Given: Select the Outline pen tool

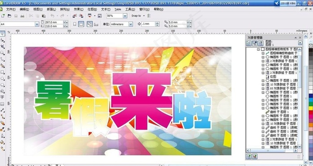Looking at the screenshot, I should (2, 136).
